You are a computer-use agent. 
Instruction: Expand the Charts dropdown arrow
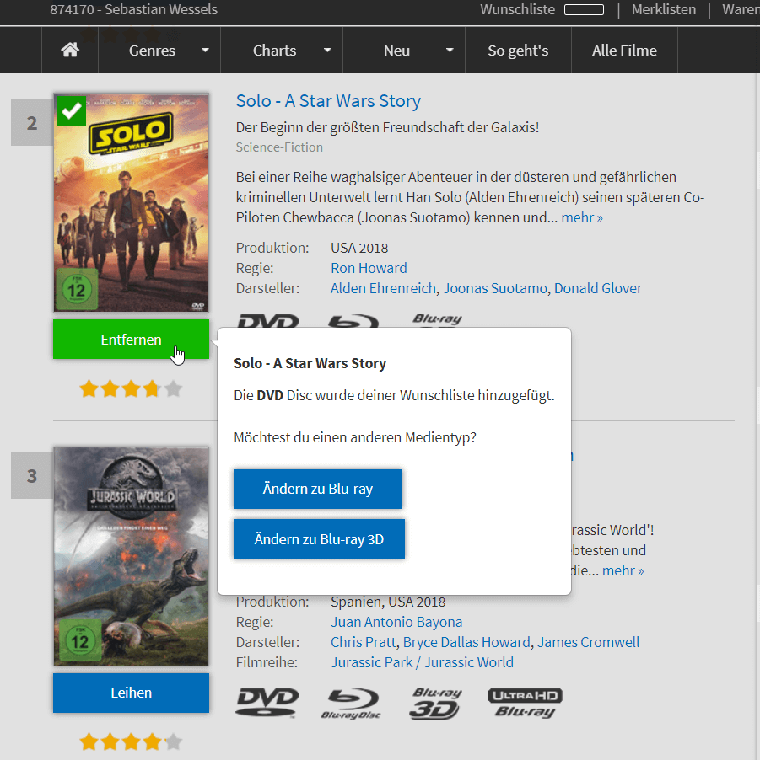click(x=327, y=50)
